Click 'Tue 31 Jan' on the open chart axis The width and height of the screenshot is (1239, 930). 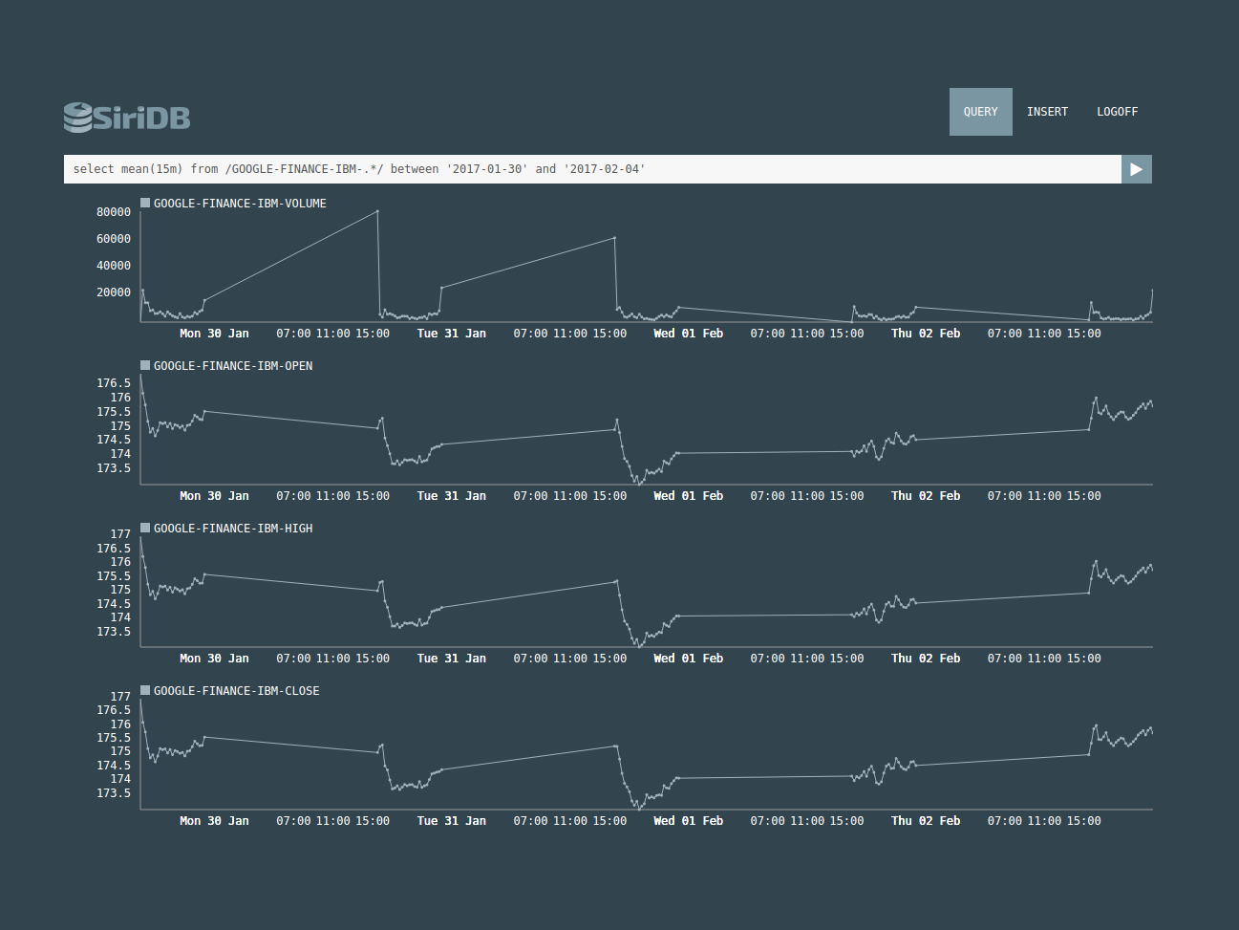[x=451, y=496]
